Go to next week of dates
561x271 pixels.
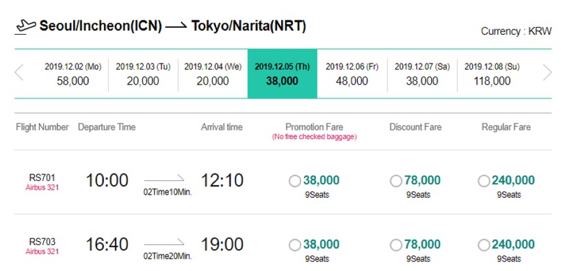point(547,73)
